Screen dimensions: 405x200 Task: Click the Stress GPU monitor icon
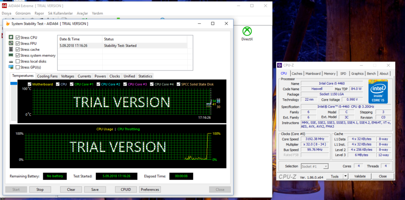pos(11,67)
